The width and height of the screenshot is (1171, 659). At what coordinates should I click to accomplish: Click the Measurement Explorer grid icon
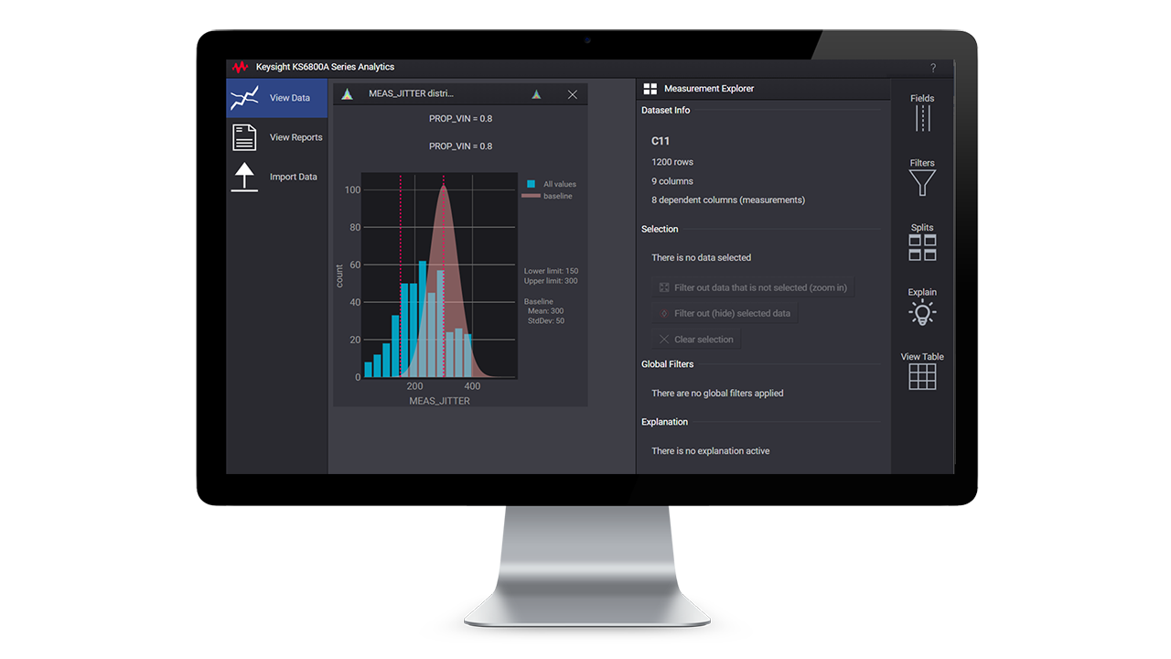650,88
